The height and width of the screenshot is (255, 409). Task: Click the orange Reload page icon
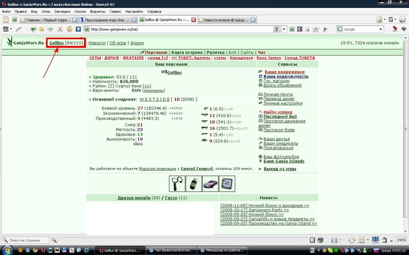[69, 29]
